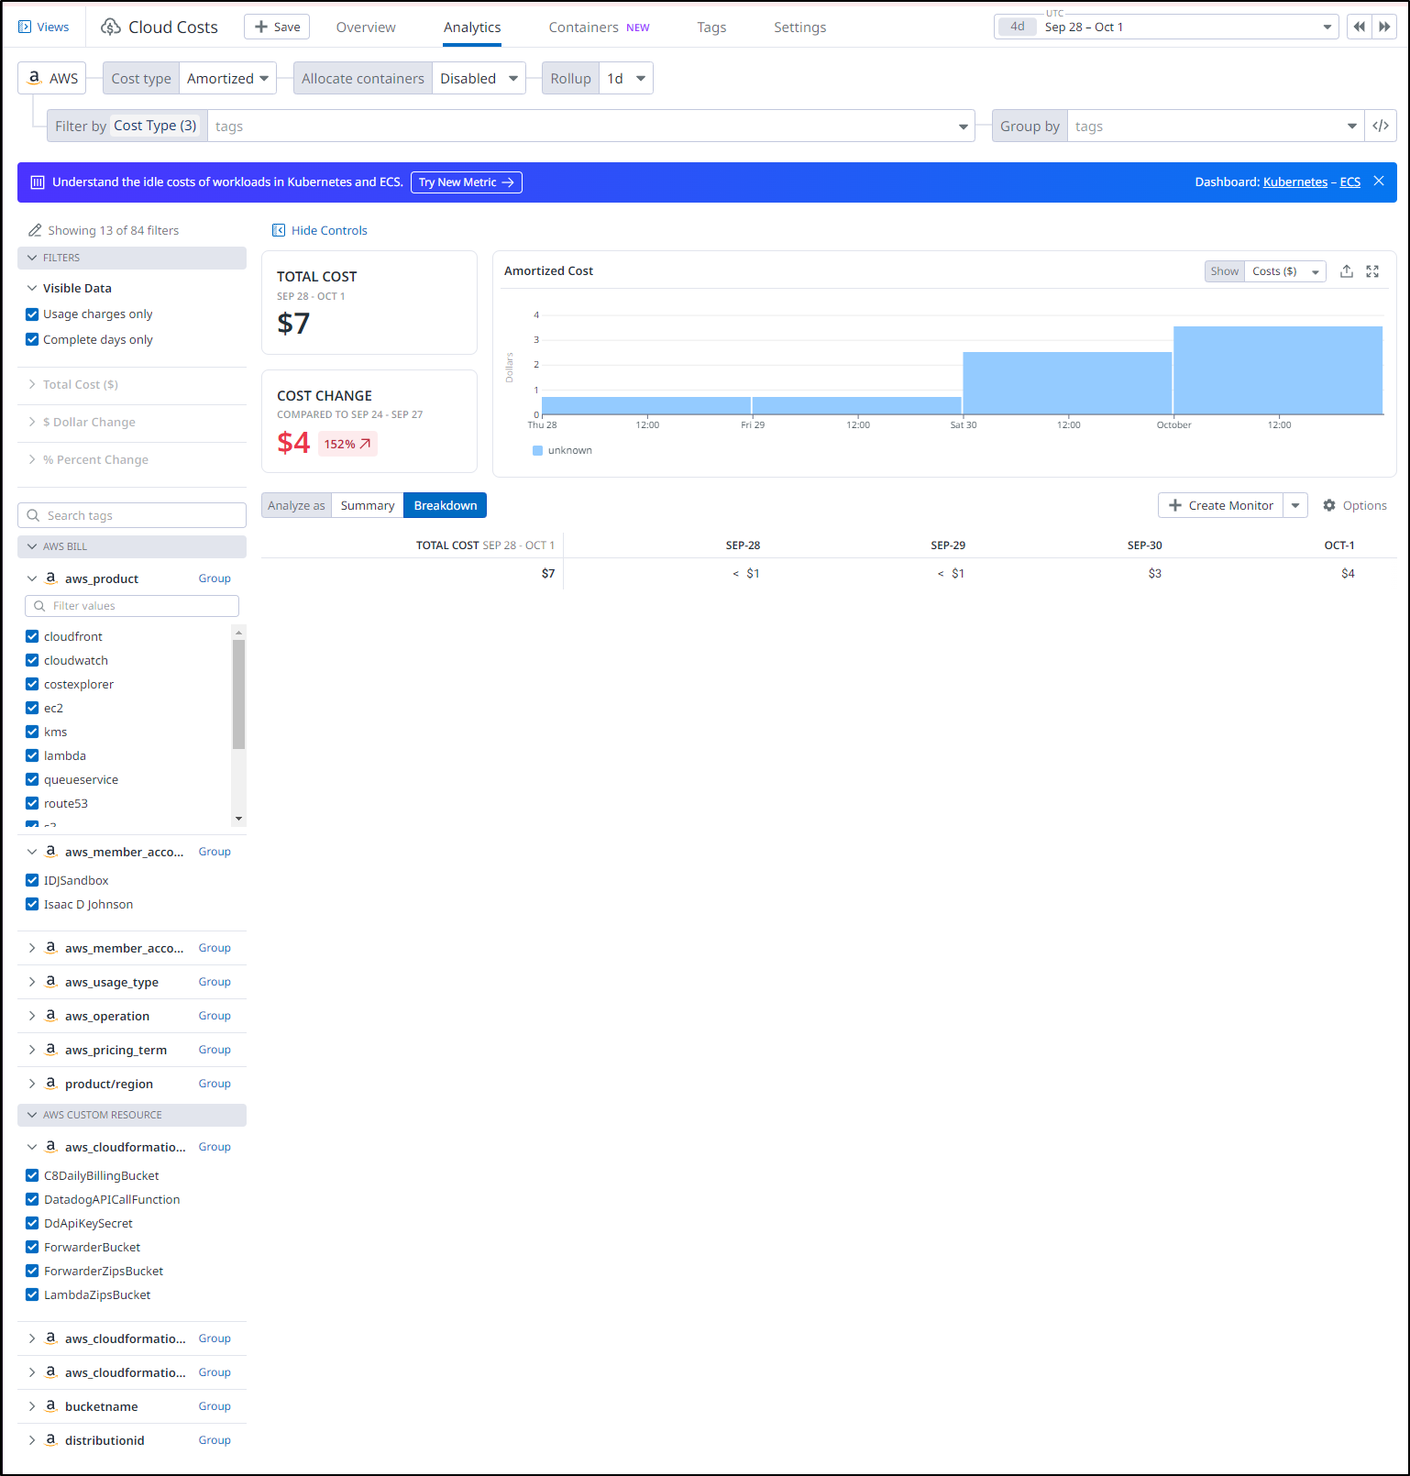Click the unknown legend color swatch
The width and height of the screenshot is (1410, 1476).
(x=537, y=450)
